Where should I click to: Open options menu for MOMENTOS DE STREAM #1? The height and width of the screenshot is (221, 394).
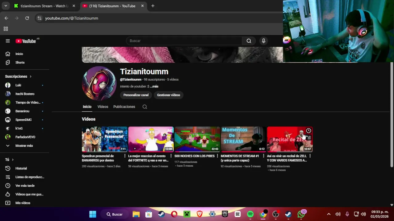tap(263, 156)
